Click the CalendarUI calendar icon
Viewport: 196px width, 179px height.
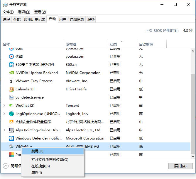click(11, 89)
